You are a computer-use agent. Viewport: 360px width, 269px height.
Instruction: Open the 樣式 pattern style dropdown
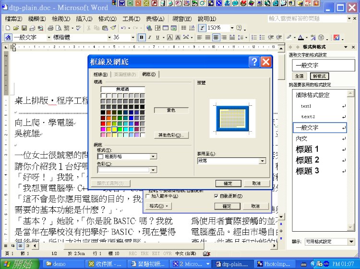tap(153, 157)
